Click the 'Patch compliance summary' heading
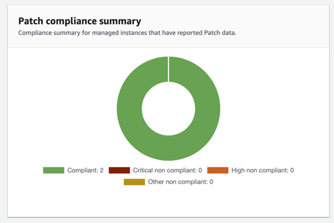Image resolution: width=334 pixels, height=223 pixels. point(79,21)
